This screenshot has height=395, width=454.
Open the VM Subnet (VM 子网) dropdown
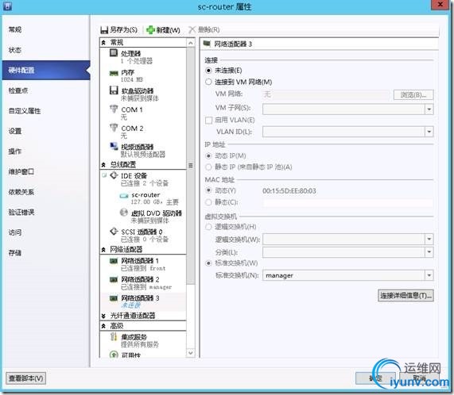coord(429,109)
